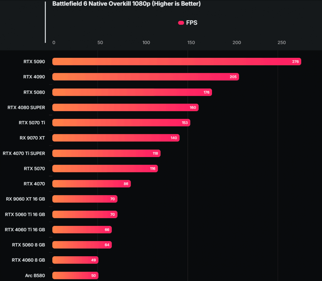Click the RTX 4070 Ti SUPER label
Viewport: 322px width, 281px height.
[24, 153]
